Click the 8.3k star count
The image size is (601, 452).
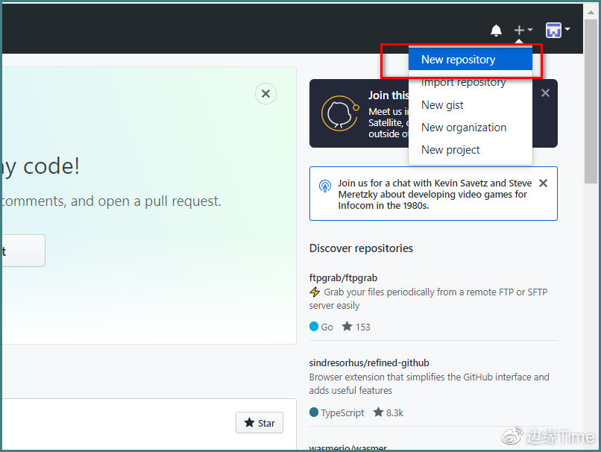tap(394, 413)
